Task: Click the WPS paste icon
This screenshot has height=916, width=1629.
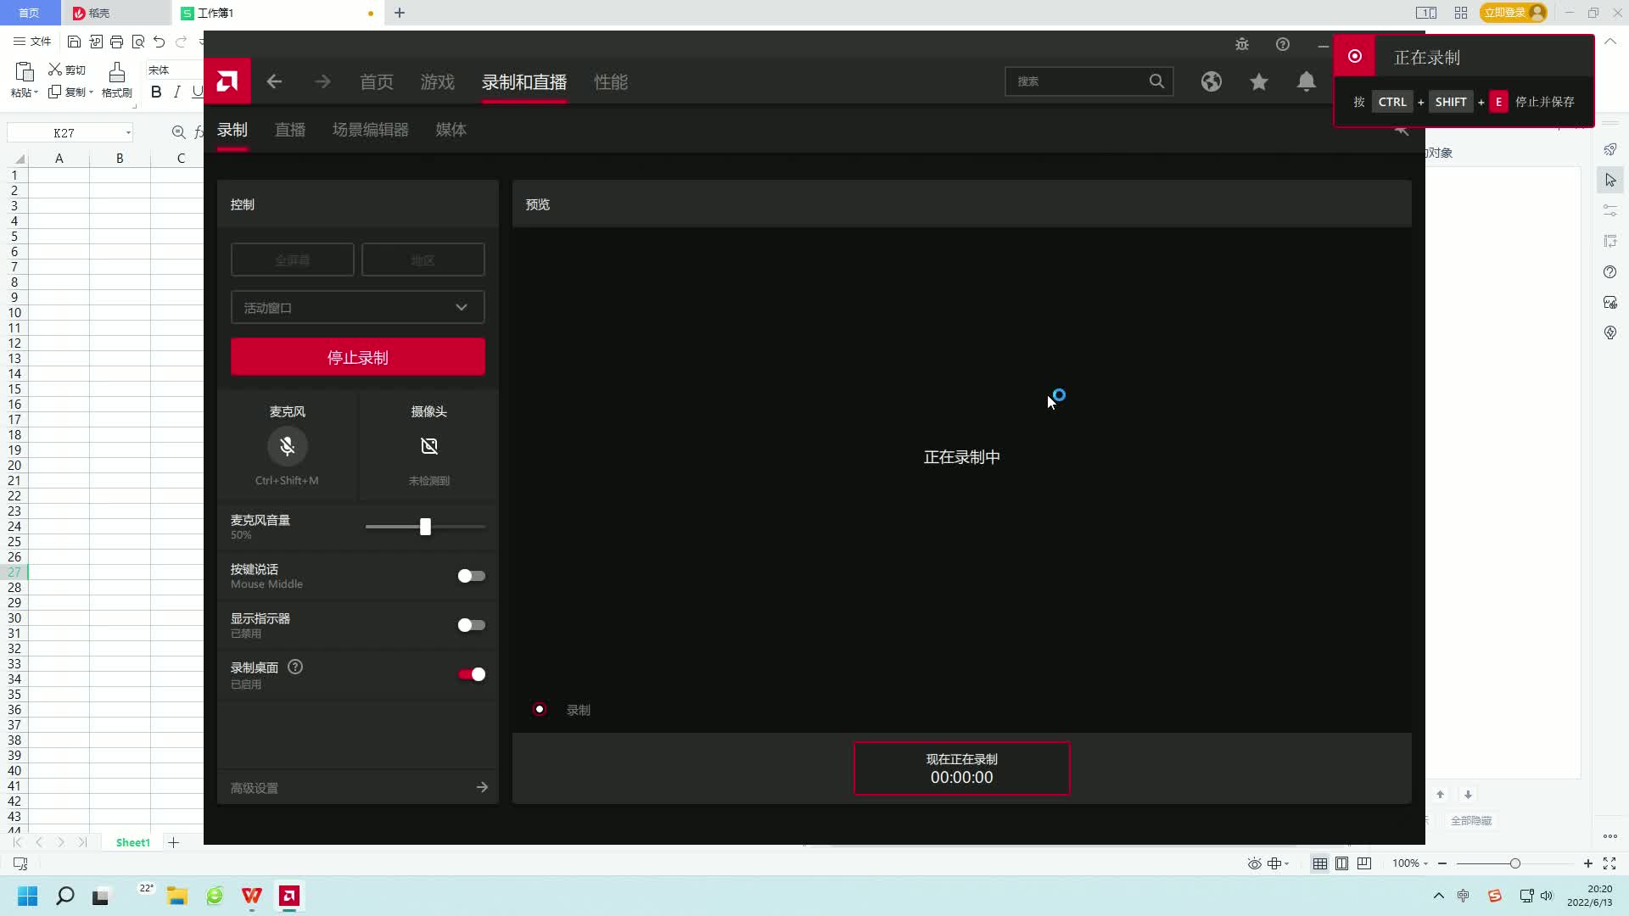Action: (x=25, y=71)
